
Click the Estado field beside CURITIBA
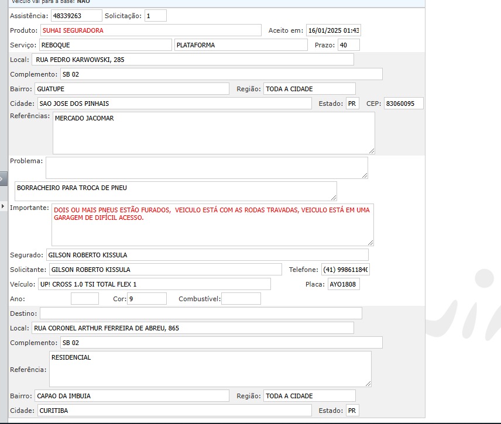pos(352,411)
